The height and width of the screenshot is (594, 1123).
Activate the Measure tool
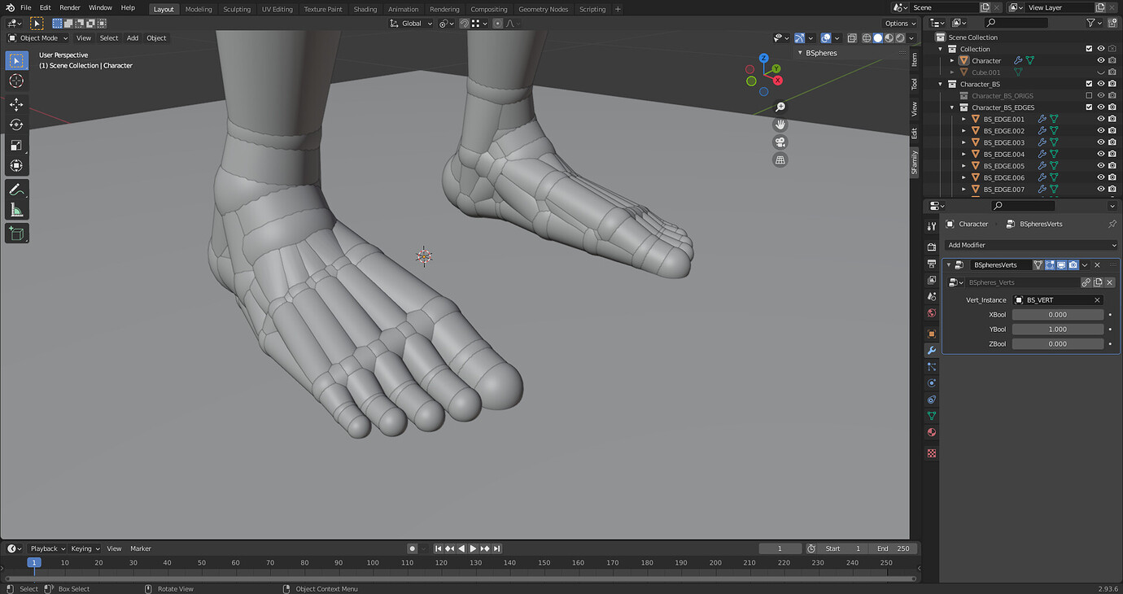16,210
